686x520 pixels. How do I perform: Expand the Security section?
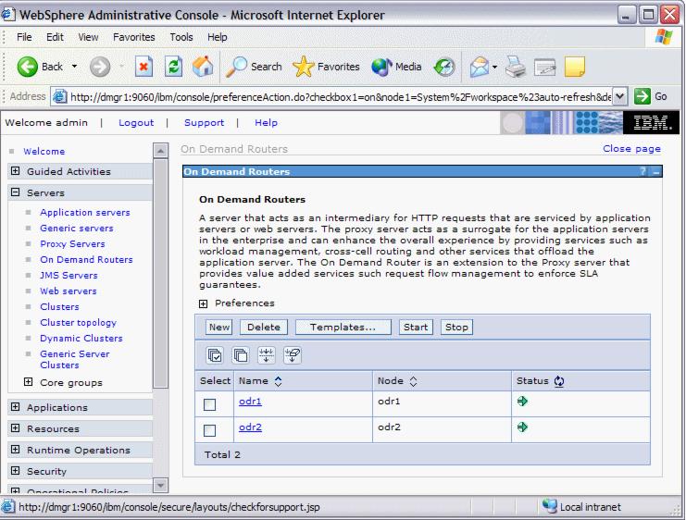tap(16, 471)
